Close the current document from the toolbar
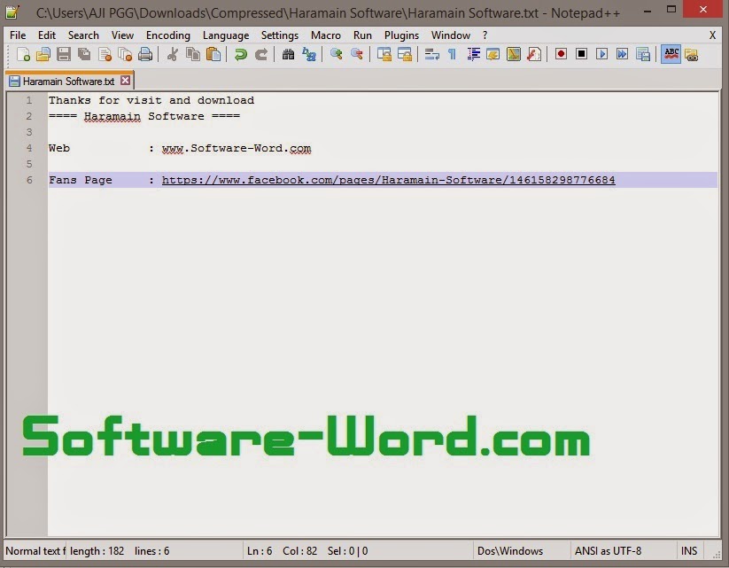729x568 pixels. click(105, 54)
